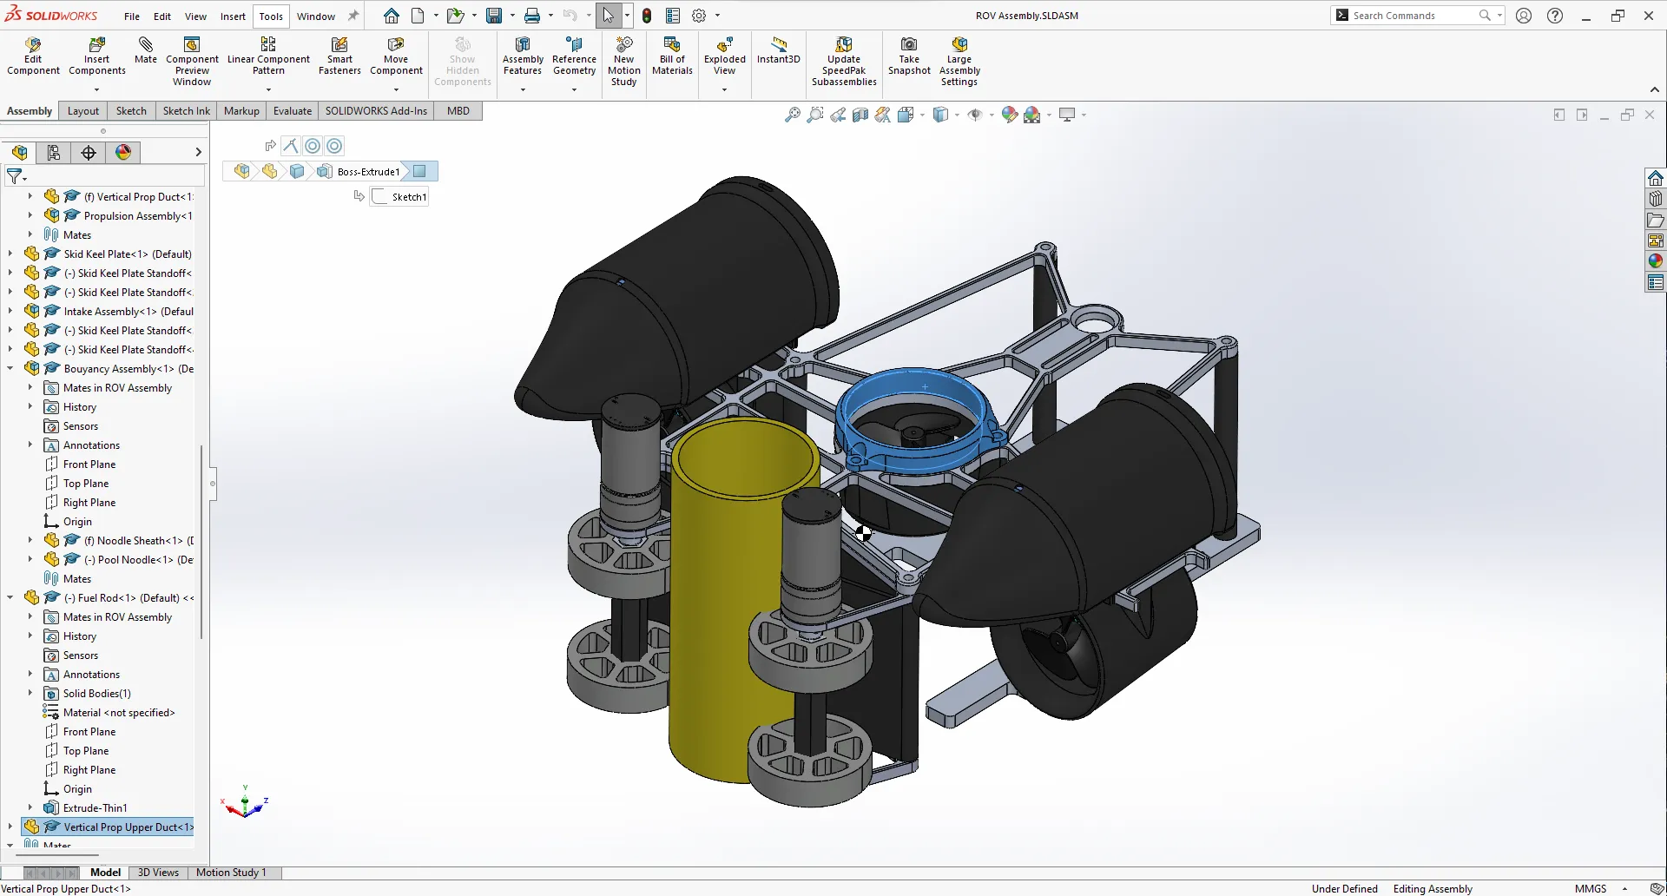Open the FeatureManager design tree tab

pos(20,153)
